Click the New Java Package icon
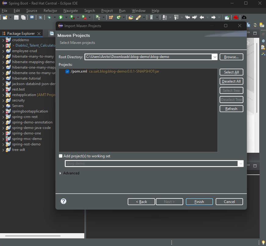Screen dimensions: 266x246 [111, 17]
